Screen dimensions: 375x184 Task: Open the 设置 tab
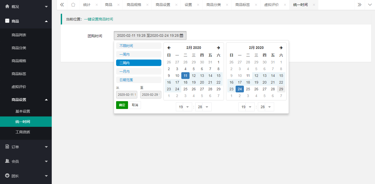point(188,5)
